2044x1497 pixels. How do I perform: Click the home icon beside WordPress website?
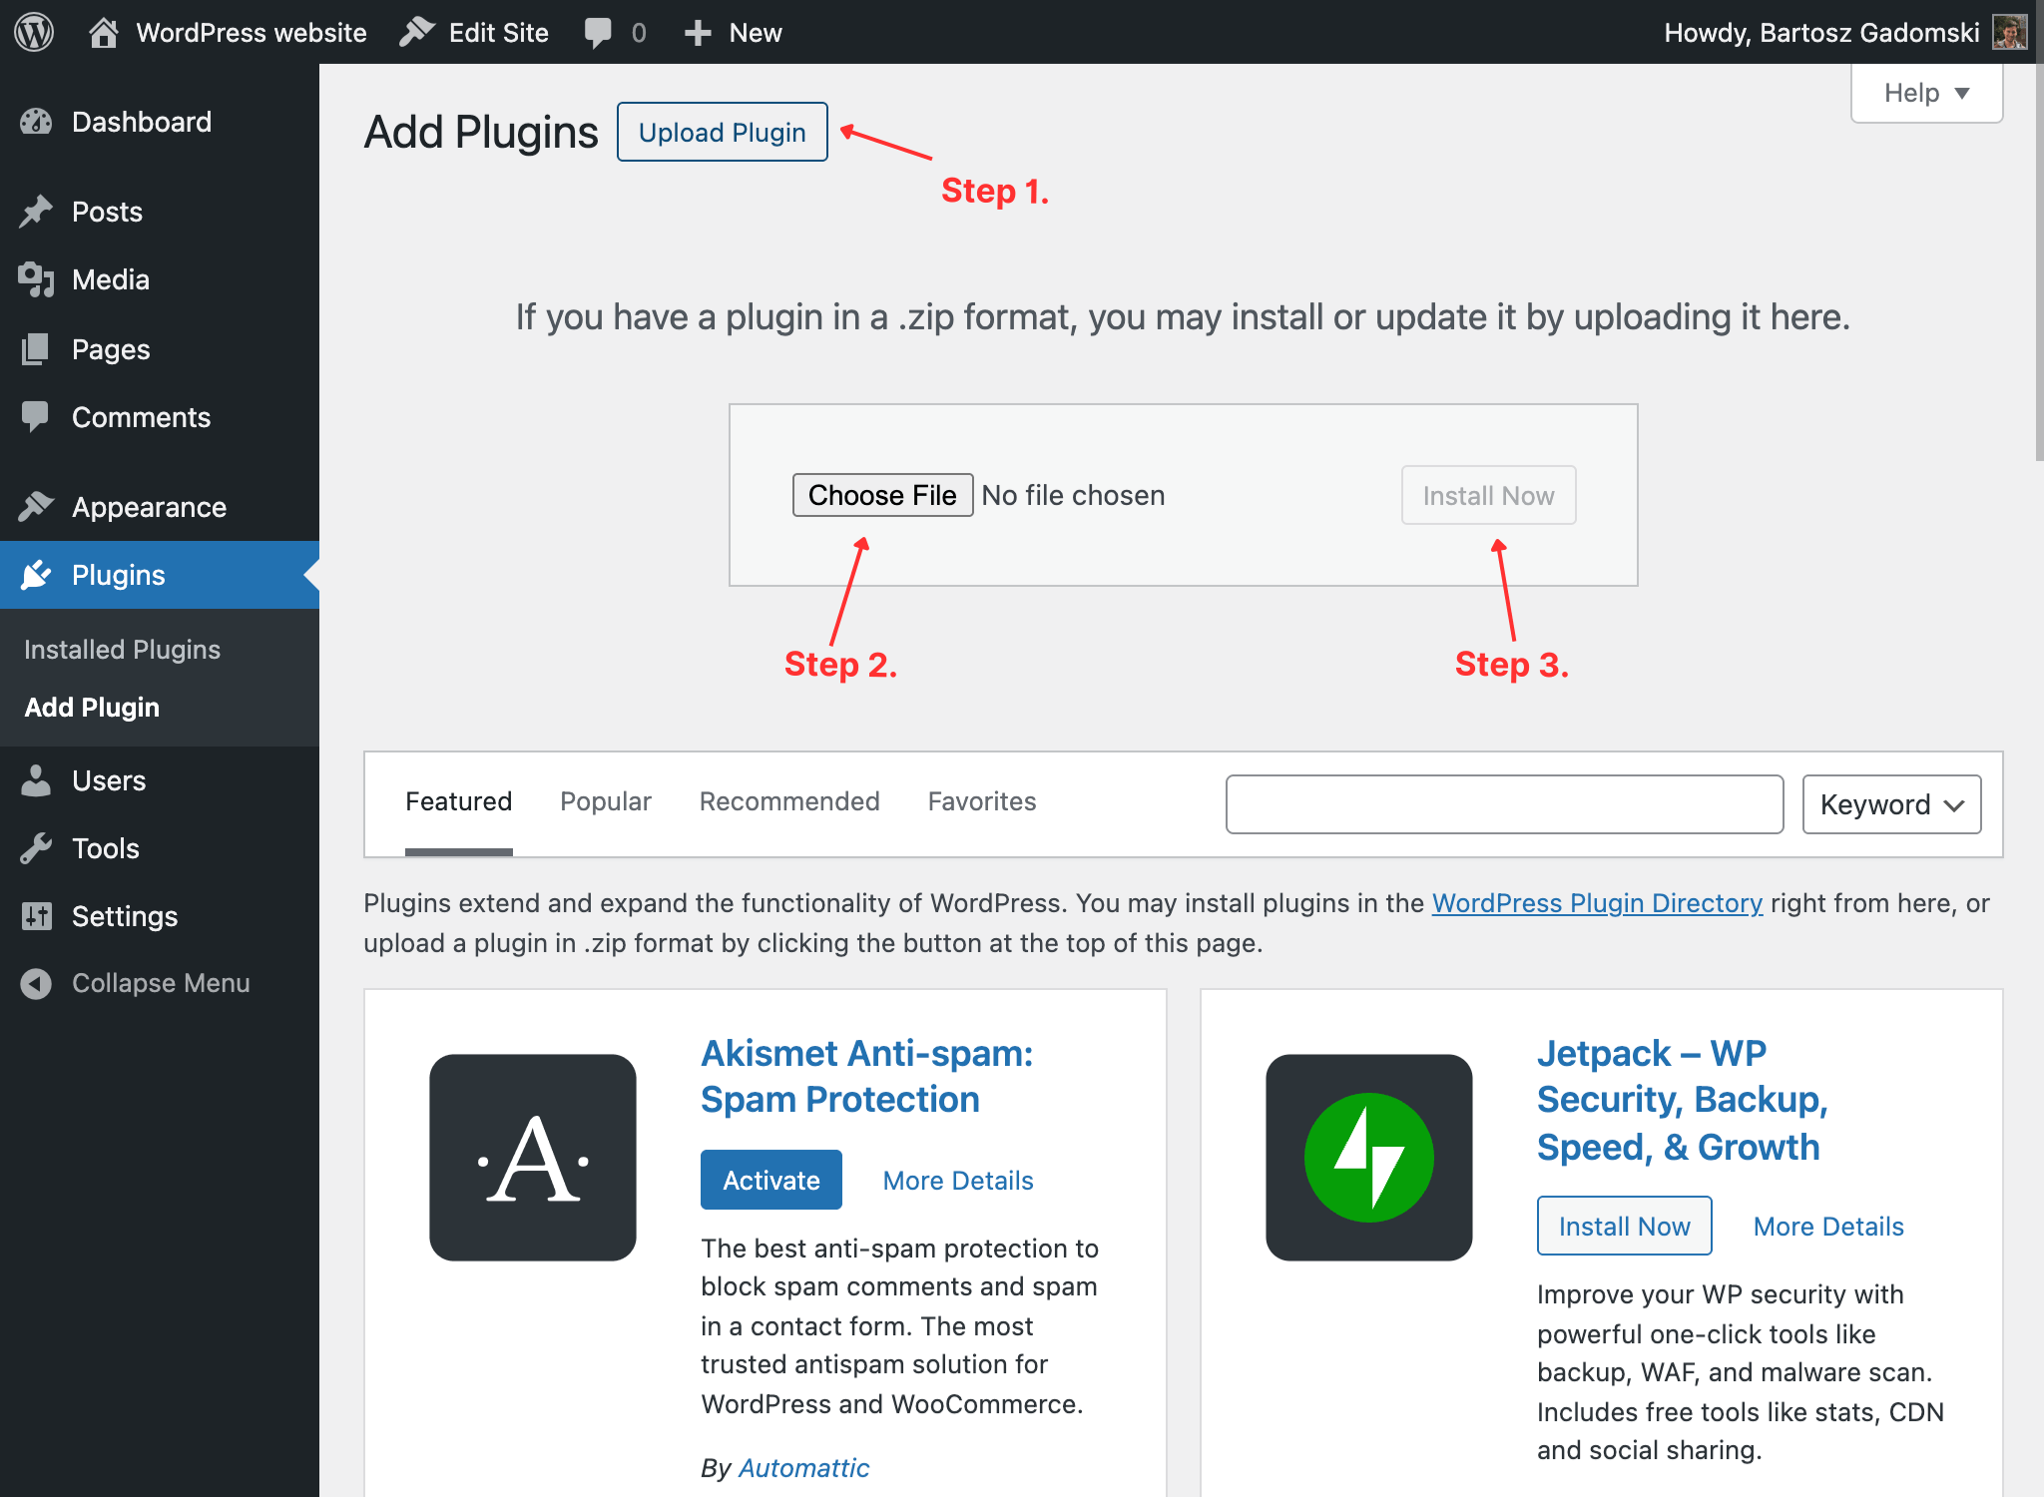pyautogui.click(x=103, y=32)
